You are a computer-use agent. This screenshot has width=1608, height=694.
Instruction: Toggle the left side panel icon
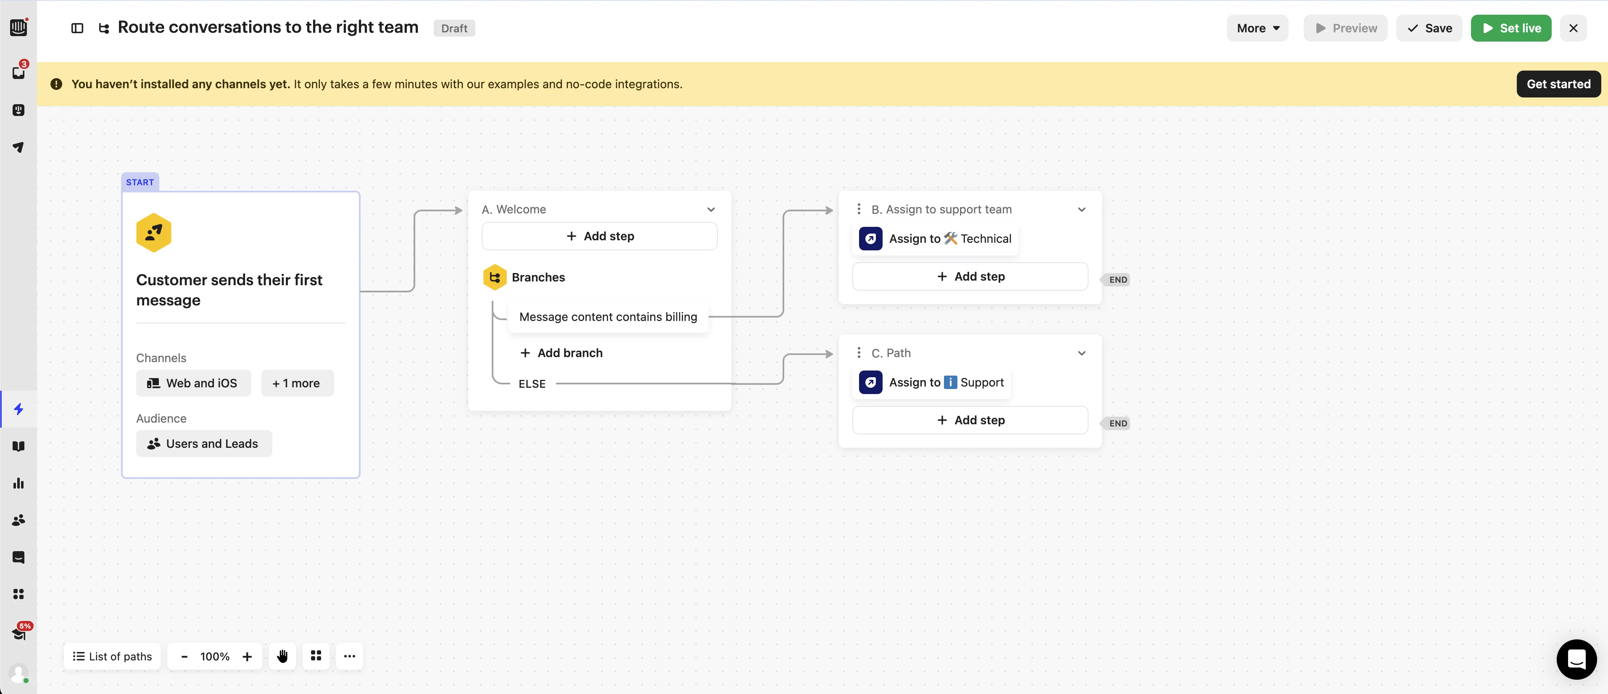(77, 28)
